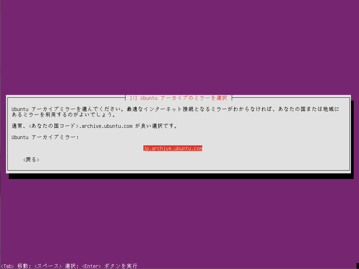The width and height of the screenshot is (359, 269).
Task: Click the <Enter> ボタンを実行 hint
Action: point(110,266)
